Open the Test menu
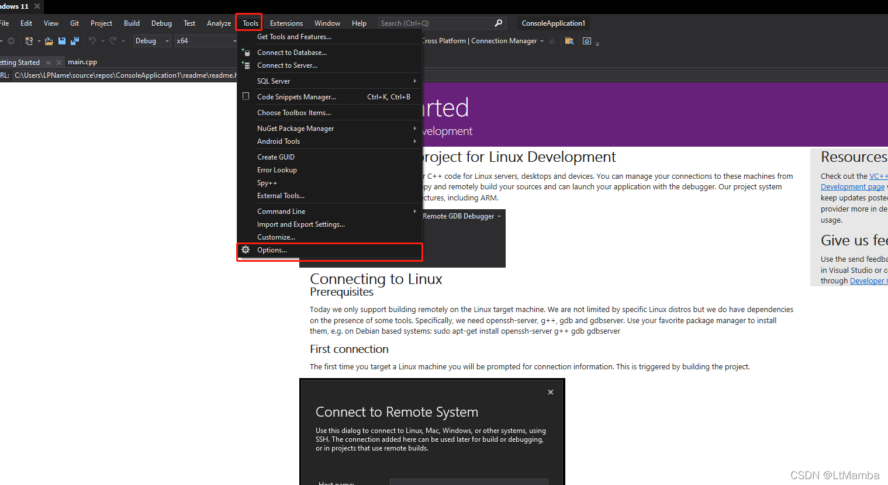Viewport: 888px width, 485px height. pyautogui.click(x=189, y=23)
